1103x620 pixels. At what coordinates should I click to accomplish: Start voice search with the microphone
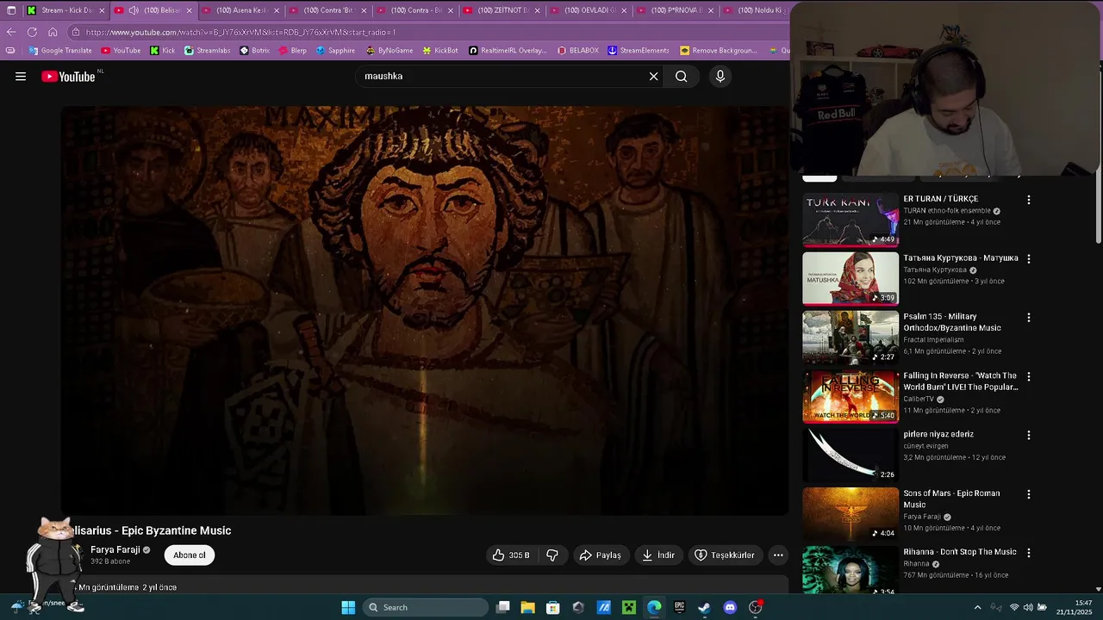coord(720,76)
